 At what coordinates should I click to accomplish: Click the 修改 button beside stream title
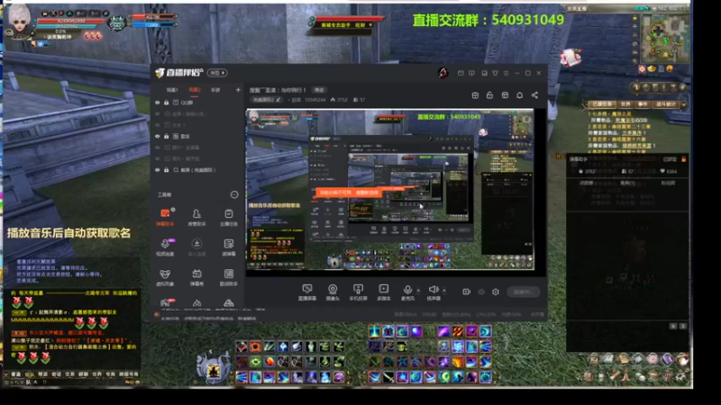coord(319,90)
